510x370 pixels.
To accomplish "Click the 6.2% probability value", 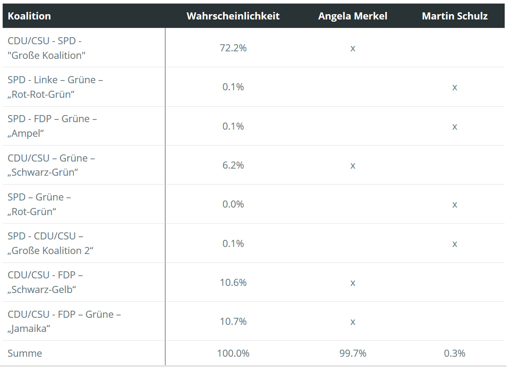I will [233, 165].
